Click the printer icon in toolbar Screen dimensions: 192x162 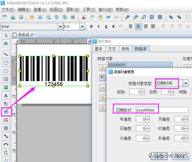(40, 17)
